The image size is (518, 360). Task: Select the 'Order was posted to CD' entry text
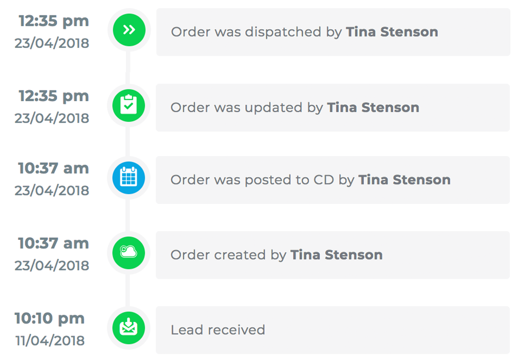[263, 180]
